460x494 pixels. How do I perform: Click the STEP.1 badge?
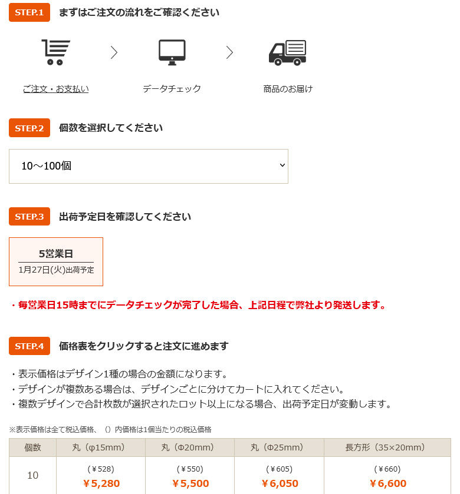[29, 12]
